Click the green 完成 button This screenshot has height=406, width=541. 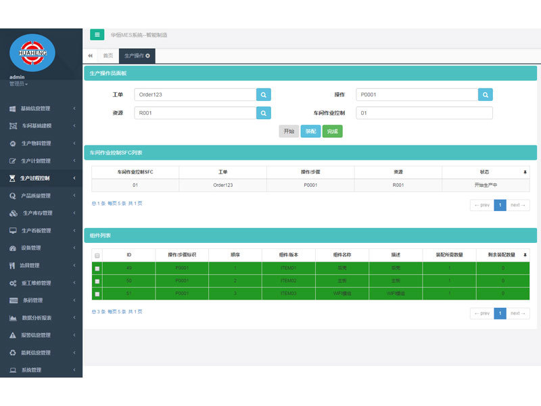pos(332,131)
